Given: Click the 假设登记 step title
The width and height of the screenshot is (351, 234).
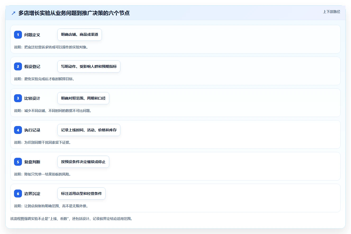Looking at the screenshot, I should [x=32, y=66].
